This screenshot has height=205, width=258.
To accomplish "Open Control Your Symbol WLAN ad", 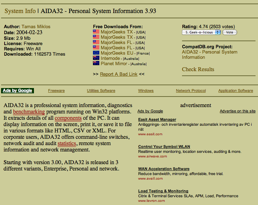I will pos(164,147).
